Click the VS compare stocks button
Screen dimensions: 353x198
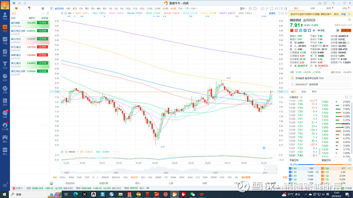click(x=276, y=8)
